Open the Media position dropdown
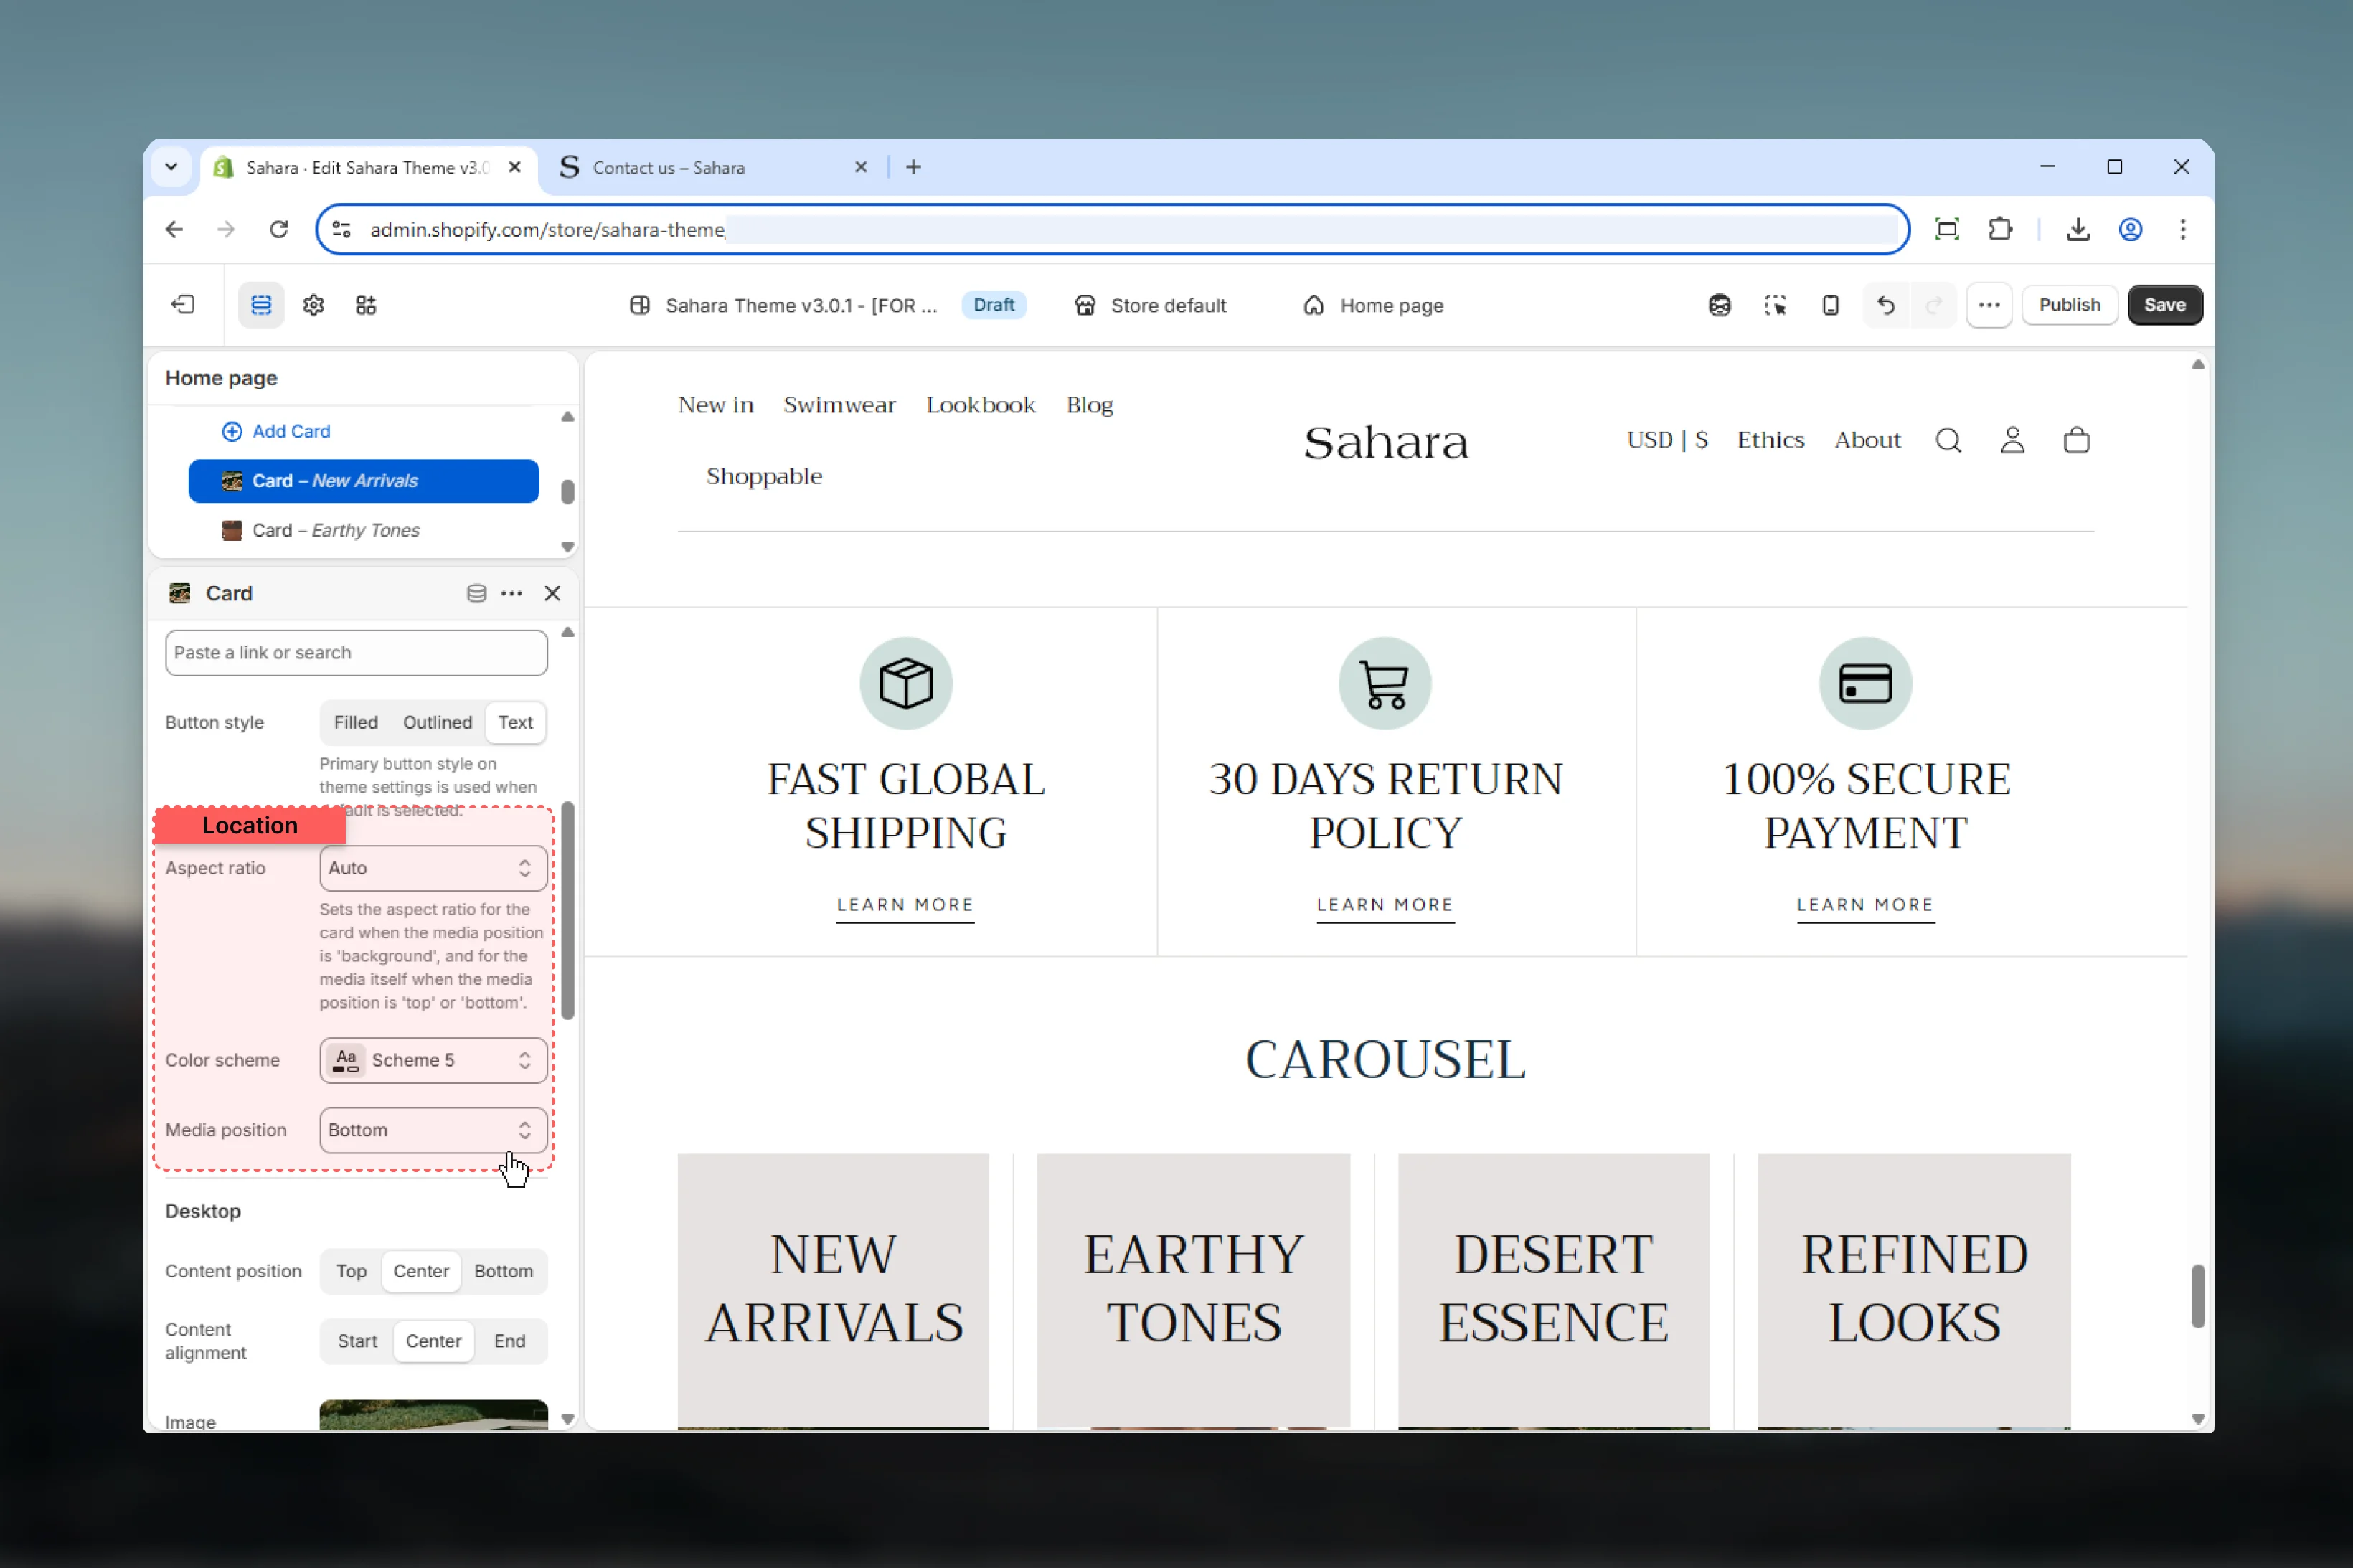The width and height of the screenshot is (2353, 1568). (x=433, y=1130)
